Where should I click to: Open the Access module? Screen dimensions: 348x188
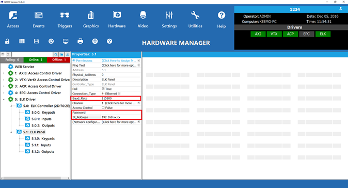coord(13,20)
